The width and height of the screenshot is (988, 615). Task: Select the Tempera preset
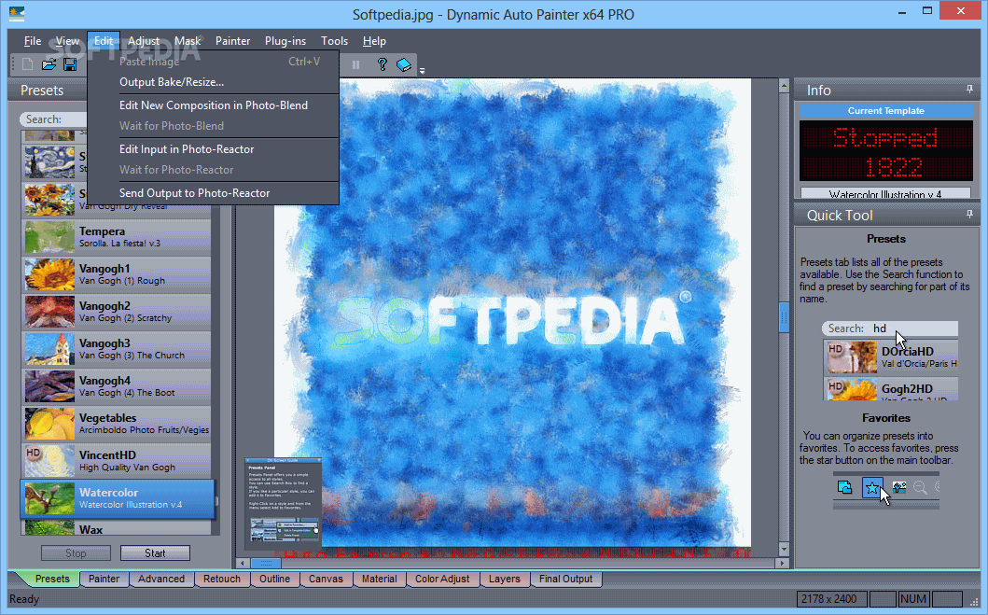click(x=118, y=237)
